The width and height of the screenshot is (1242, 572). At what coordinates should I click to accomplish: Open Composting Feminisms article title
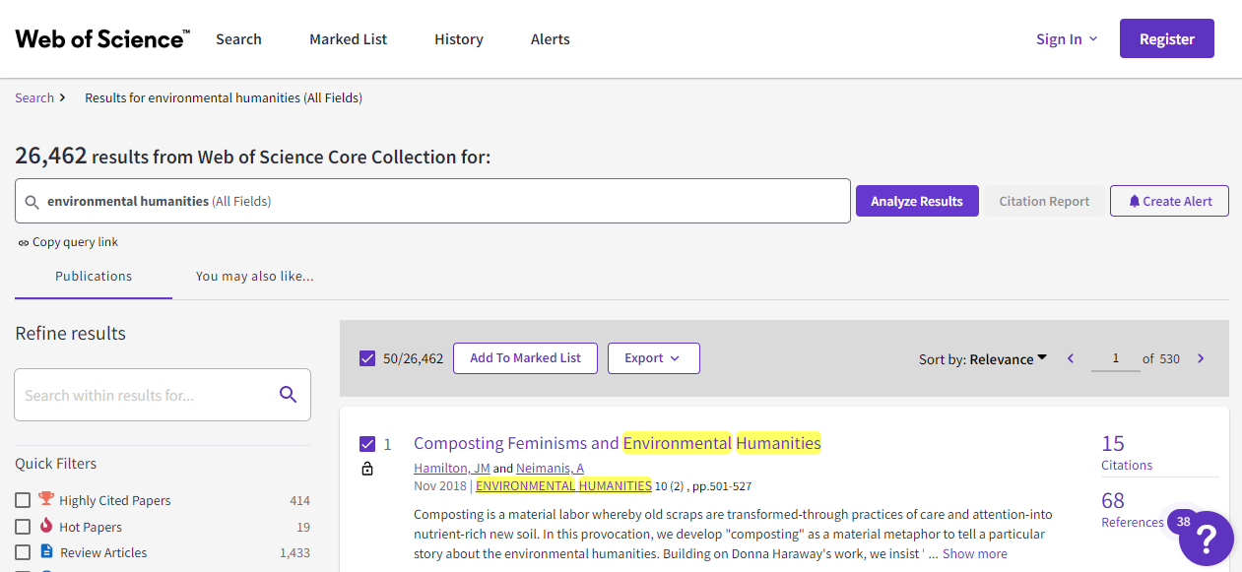click(618, 443)
